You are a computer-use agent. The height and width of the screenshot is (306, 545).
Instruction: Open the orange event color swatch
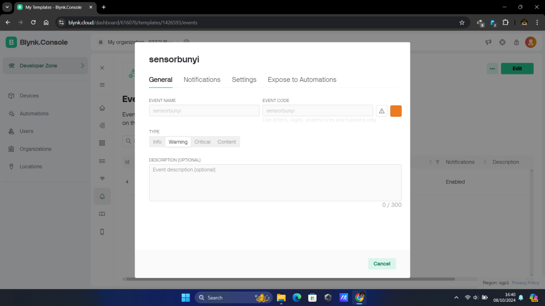[396, 110]
